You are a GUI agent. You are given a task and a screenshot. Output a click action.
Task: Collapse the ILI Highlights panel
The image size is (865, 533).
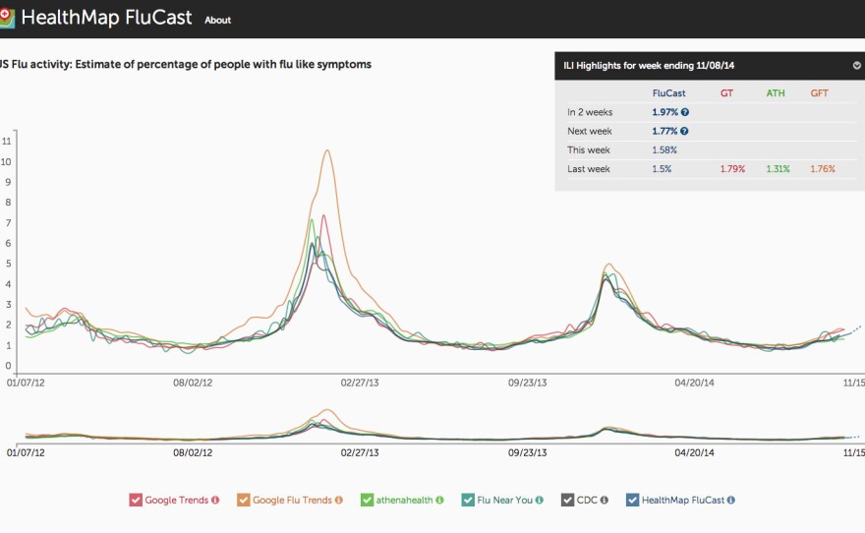tap(856, 66)
